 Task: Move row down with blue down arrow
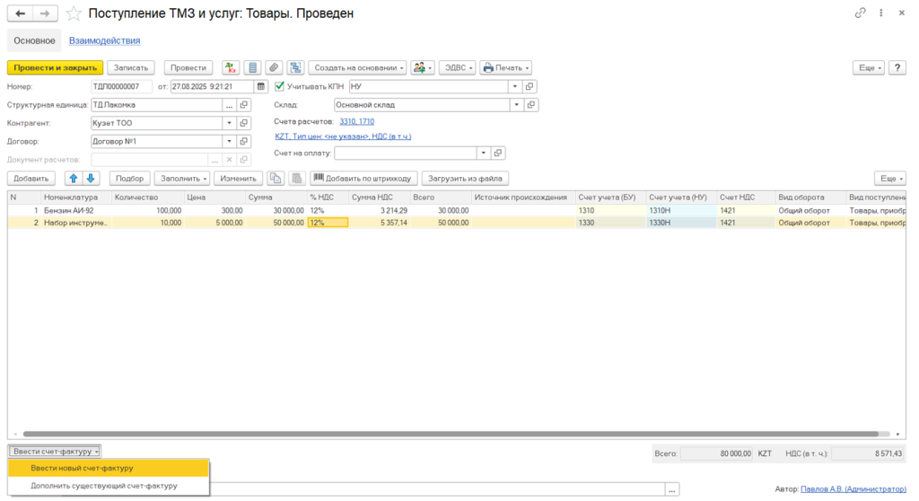(91, 178)
